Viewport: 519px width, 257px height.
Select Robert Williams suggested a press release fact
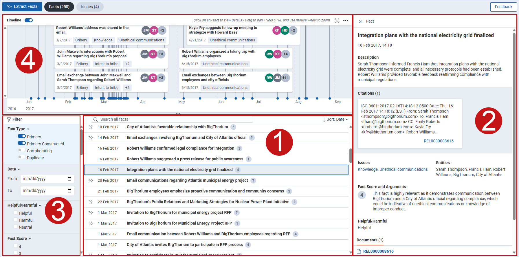coord(216,159)
